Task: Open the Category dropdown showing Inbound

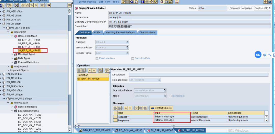Action: [128, 42]
